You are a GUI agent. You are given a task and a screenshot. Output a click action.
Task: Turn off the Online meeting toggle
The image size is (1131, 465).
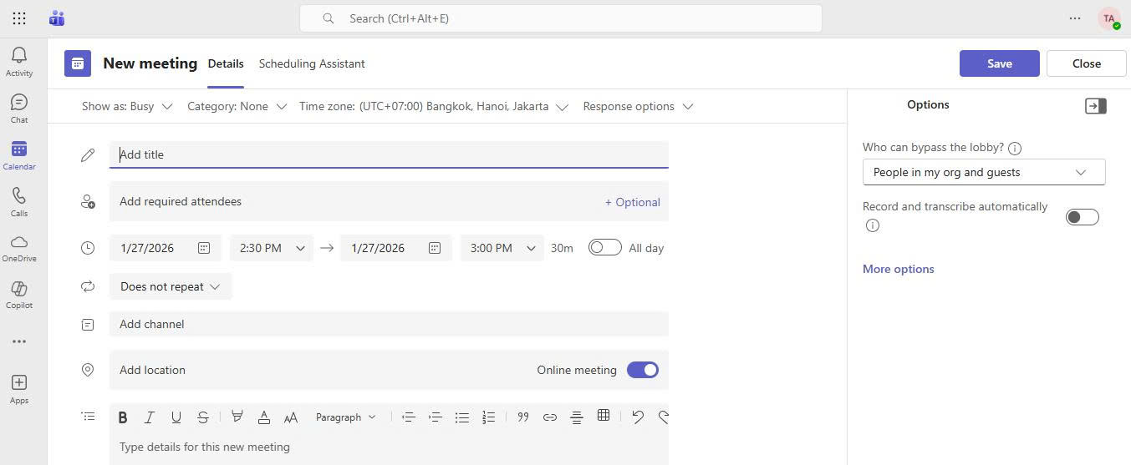[642, 370]
